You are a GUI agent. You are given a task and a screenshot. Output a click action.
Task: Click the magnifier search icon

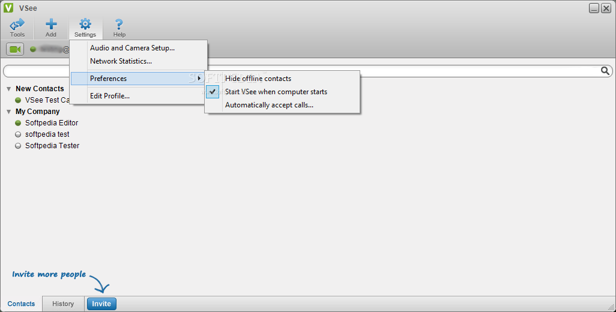(605, 71)
